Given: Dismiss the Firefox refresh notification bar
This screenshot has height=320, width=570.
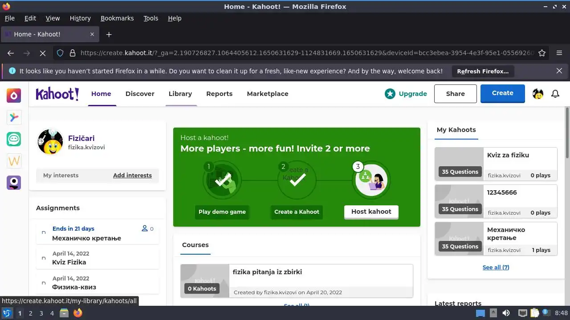Looking at the screenshot, I should tap(559, 71).
